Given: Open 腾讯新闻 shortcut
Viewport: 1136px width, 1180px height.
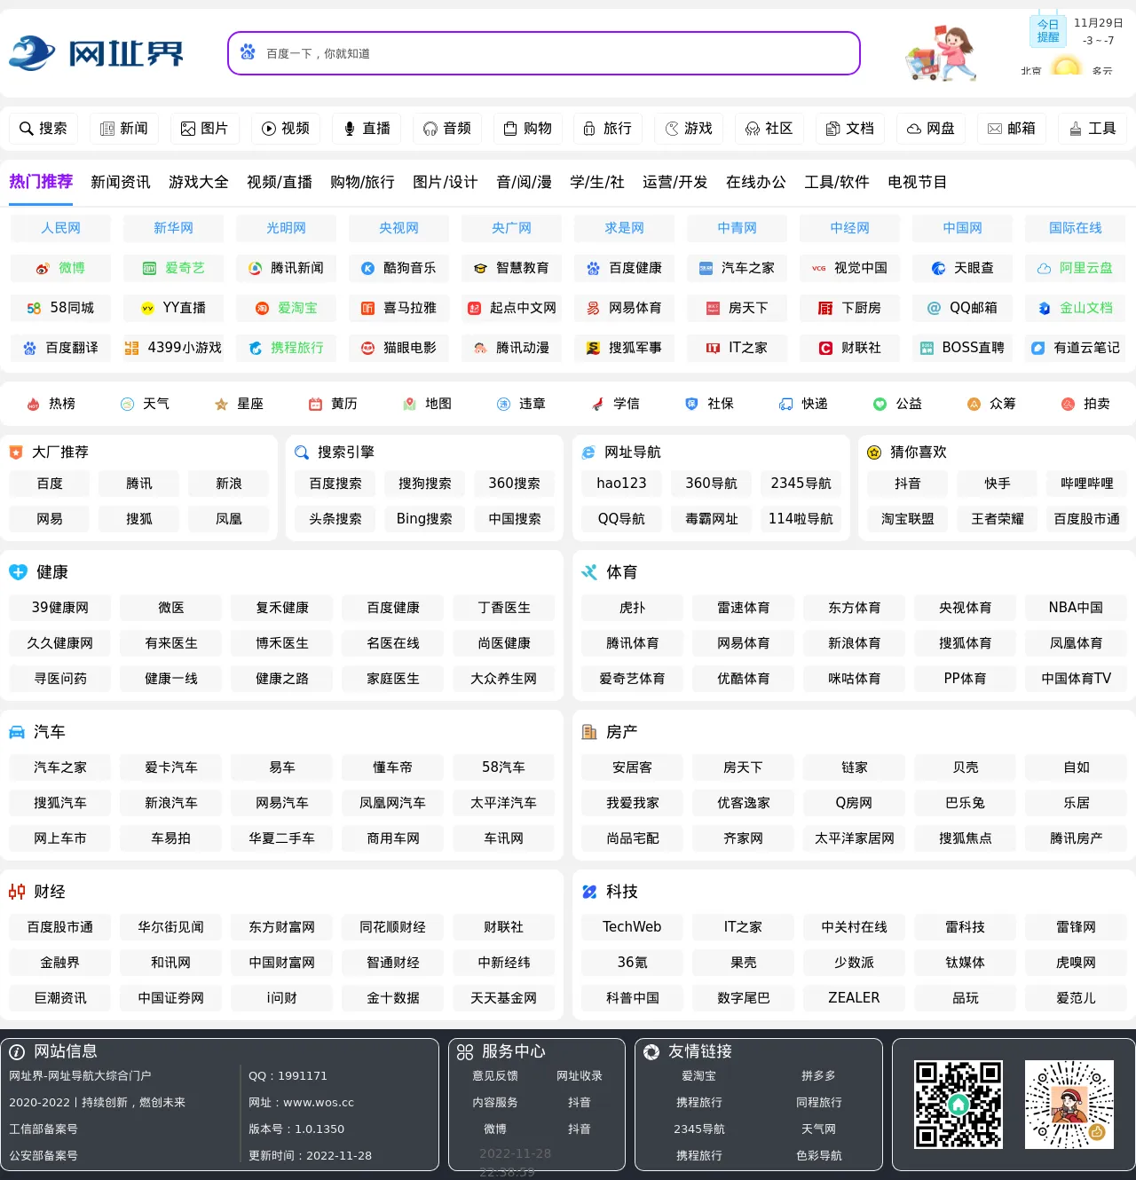Looking at the screenshot, I should tap(286, 268).
